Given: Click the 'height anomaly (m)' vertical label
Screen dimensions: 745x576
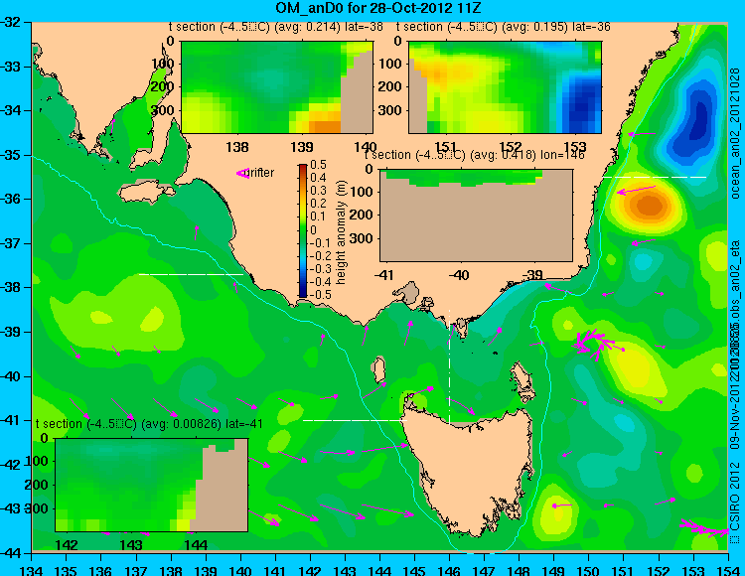Looking at the screenshot, I should [341, 232].
